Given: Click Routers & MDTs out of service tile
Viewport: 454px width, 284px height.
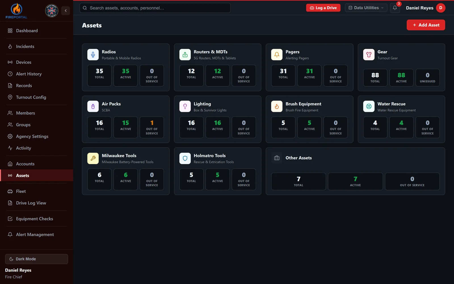Looking at the screenshot, I should (x=244, y=76).
